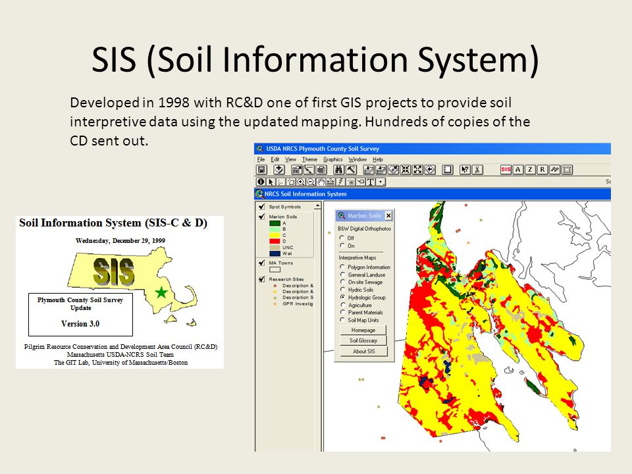This screenshot has width=632, height=474.
Task: Select the Zoom In magnifier tool
Action: [301, 182]
